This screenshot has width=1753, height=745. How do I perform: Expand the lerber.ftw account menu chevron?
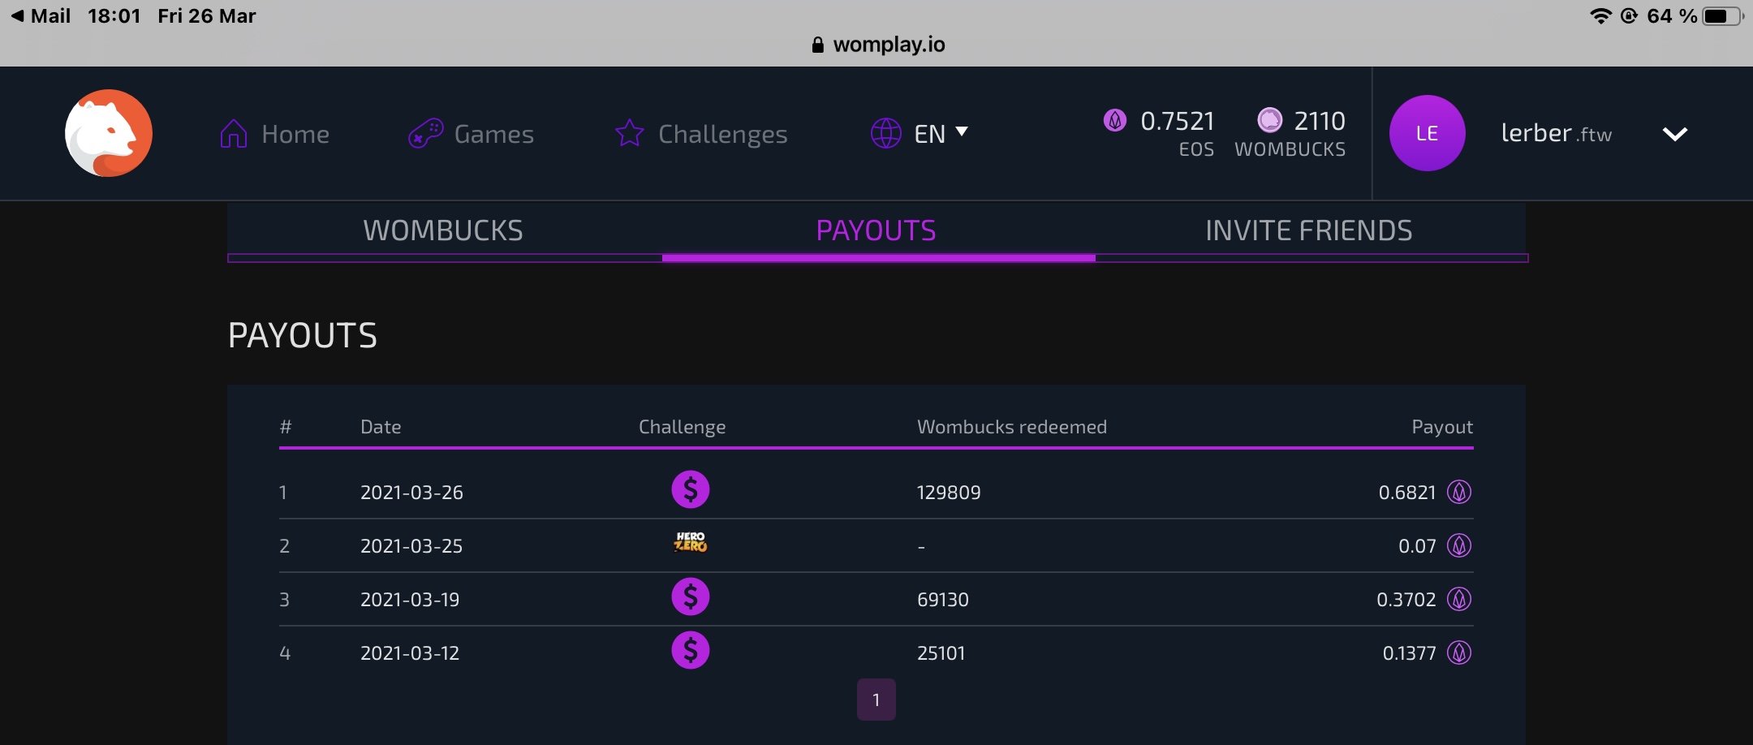pos(1674,134)
